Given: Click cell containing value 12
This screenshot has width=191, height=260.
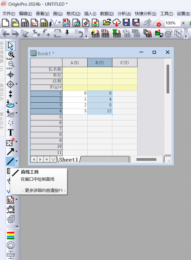Looking at the screenshot, I should [x=100, y=111].
